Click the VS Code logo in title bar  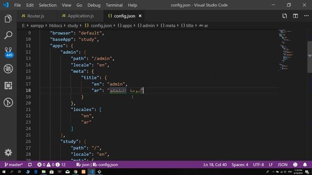tap(6, 5)
